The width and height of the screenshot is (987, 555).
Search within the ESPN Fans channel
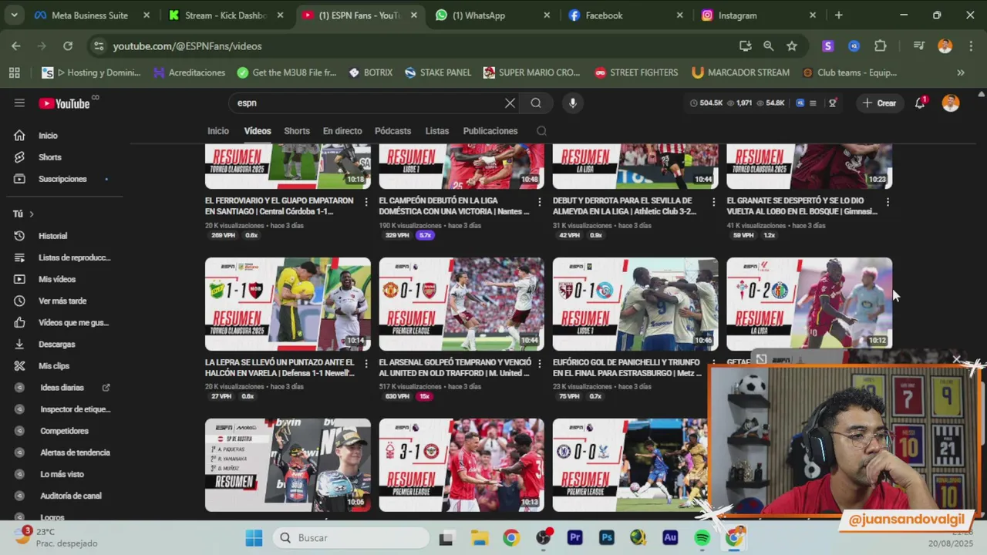[541, 131]
